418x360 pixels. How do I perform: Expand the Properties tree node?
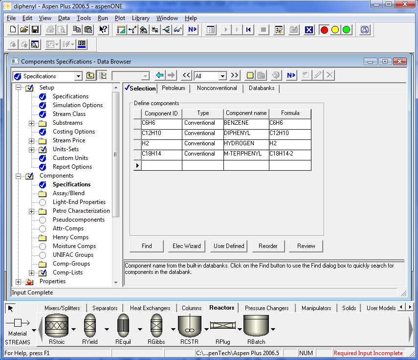(x=19, y=281)
